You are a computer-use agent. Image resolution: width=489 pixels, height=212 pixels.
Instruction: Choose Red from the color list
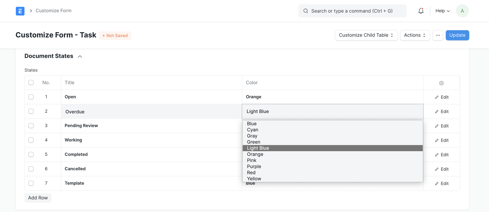(251, 173)
